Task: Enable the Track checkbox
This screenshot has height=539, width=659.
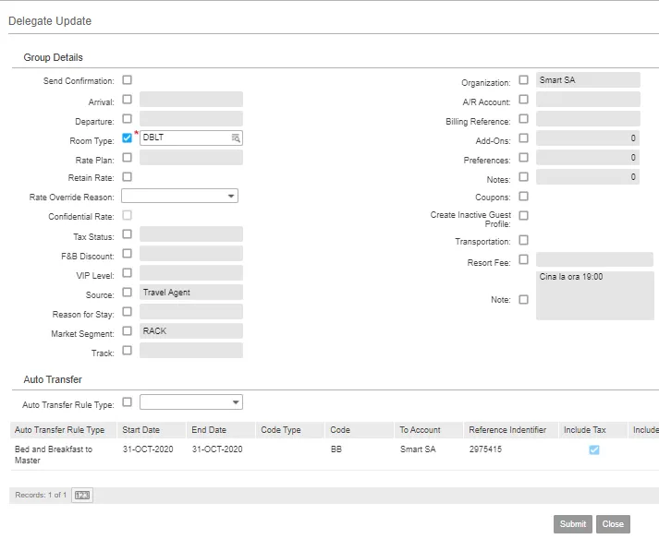Action: click(x=127, y=350)
